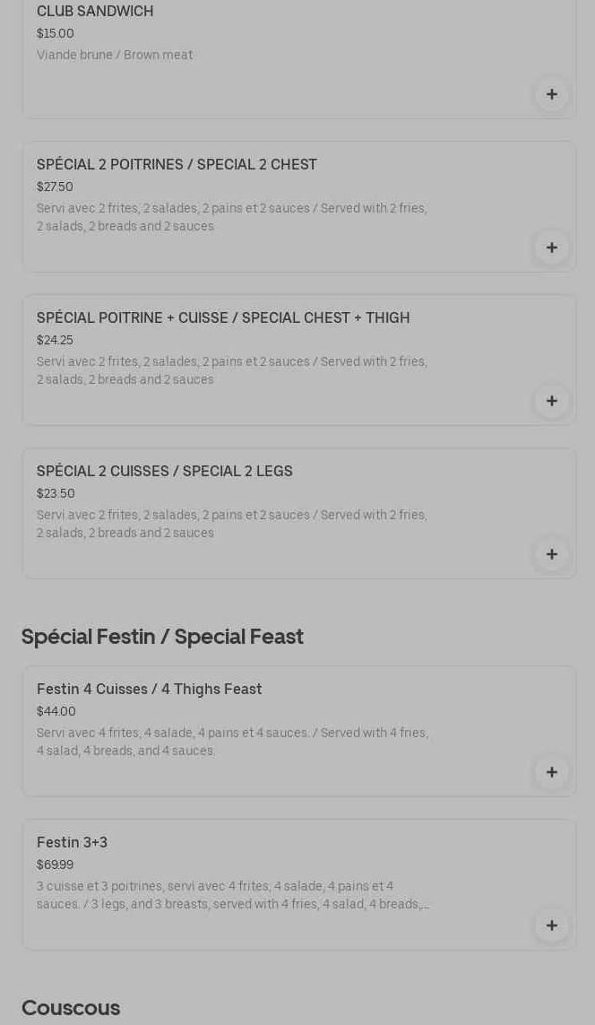
Task: Open SPÉCIAL 2 CUISSES / SPECIAL 2 LEGS title
Action: [165, 472]
